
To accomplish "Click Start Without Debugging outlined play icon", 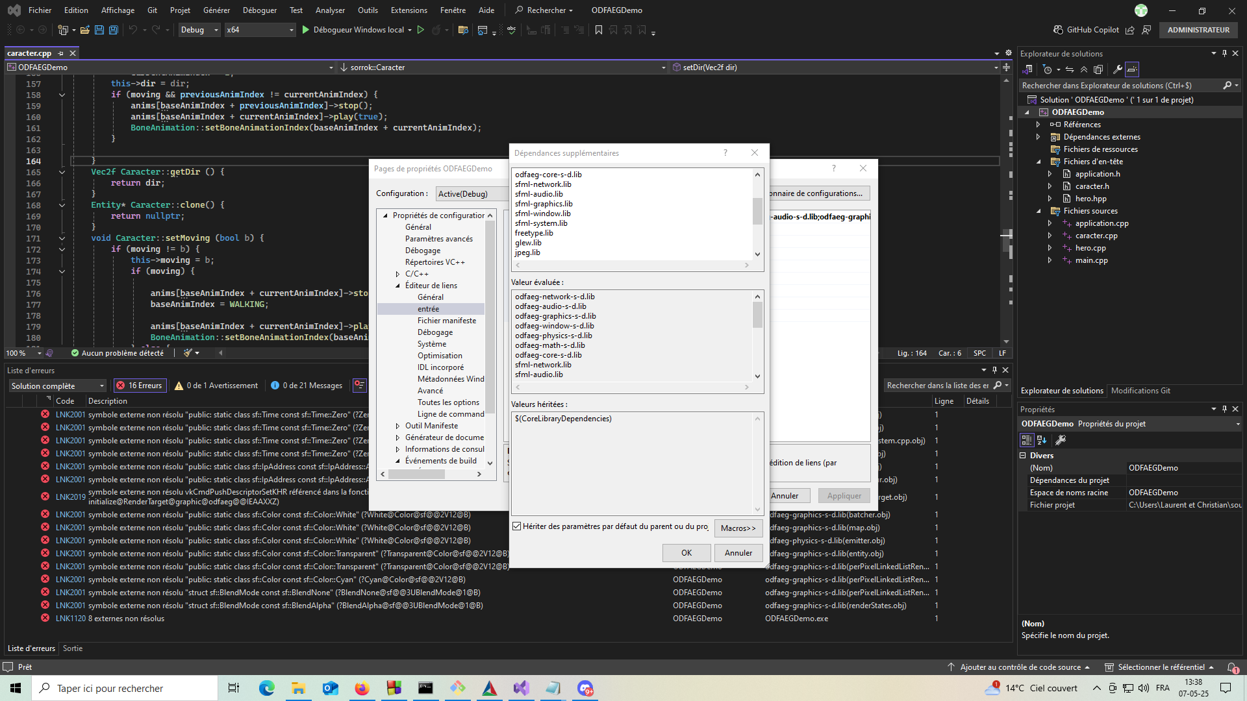I will tap(421, 30).
